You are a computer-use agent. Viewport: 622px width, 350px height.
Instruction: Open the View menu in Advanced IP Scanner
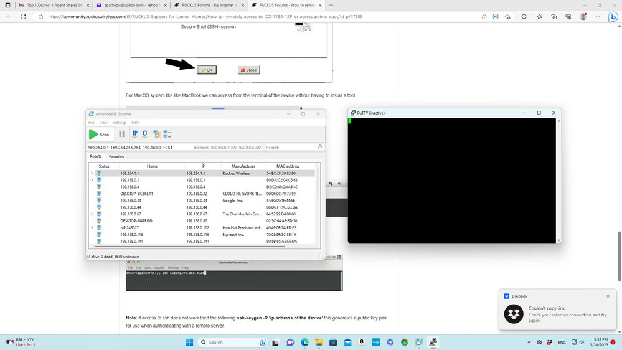click(x=103, y=123)
